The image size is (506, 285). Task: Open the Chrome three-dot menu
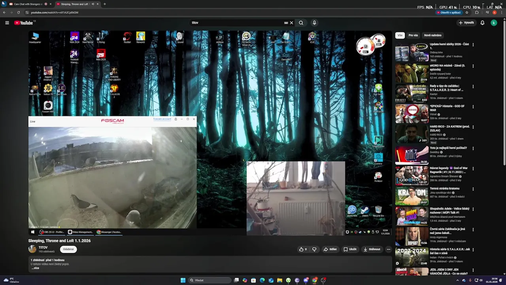tap(501, 12)
